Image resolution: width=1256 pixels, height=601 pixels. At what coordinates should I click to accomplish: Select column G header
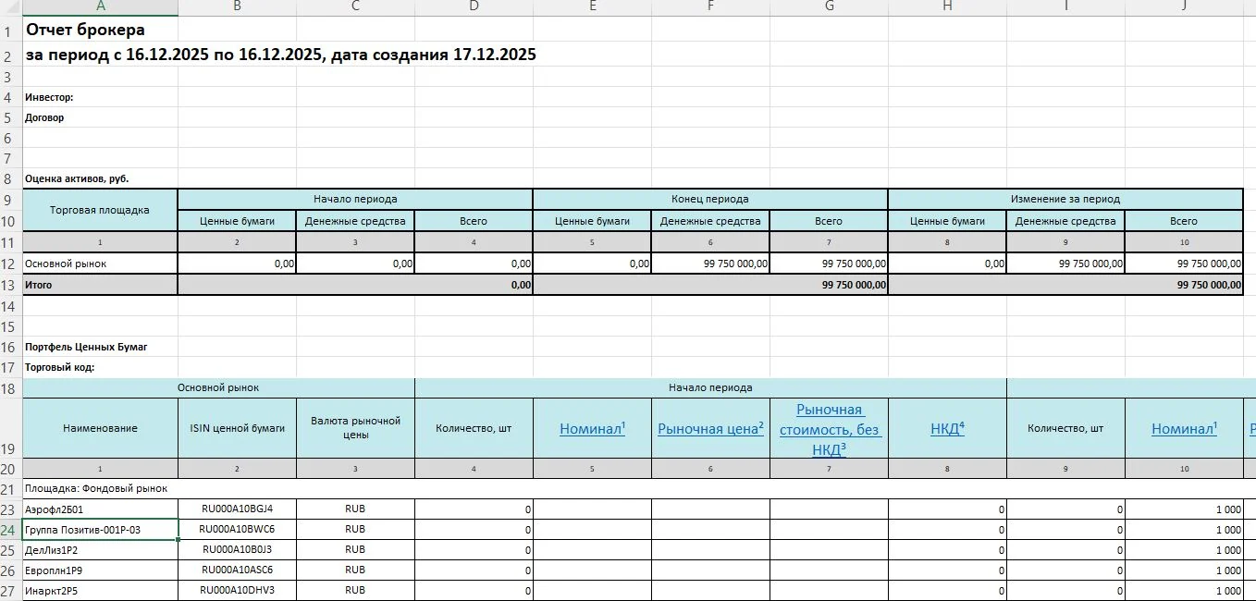click(829, 7)
